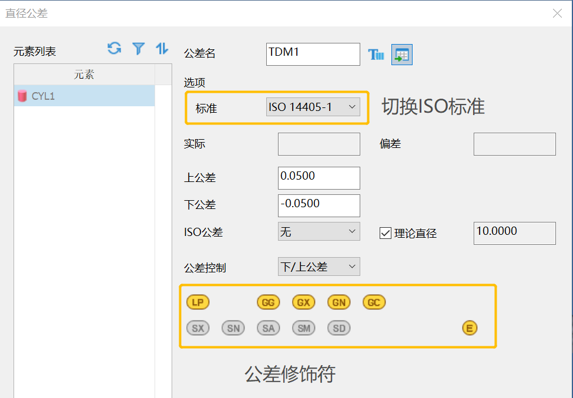
Task: Open the element list filter icon
Action: (x=138, y=49)
